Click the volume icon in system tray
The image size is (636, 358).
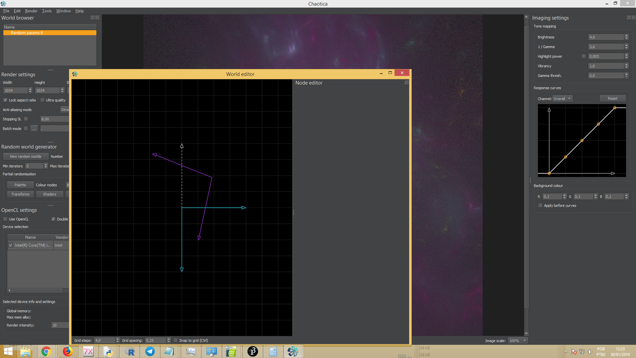click(x=590, y=352)
